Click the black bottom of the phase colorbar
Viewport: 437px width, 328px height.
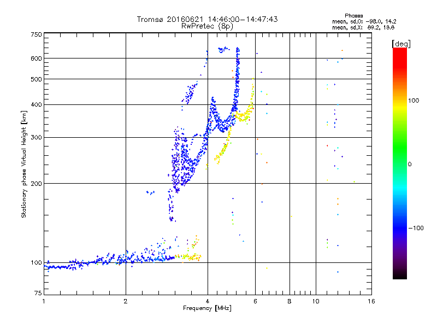click(400, 275)
